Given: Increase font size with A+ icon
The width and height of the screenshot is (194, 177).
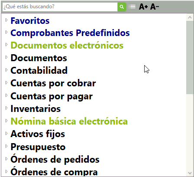Looking at the screenshot, I should (x=143, y=7).
